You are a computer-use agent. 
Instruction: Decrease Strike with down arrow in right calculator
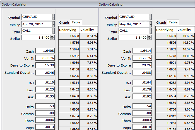tap(149, 39)
